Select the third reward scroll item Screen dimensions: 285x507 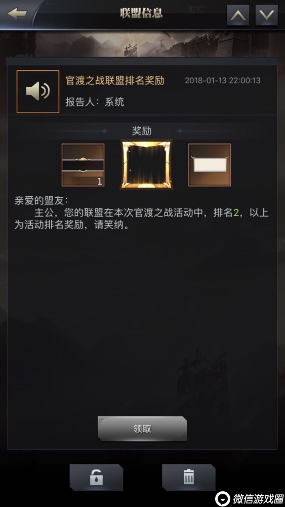click(x=210, y=165)
